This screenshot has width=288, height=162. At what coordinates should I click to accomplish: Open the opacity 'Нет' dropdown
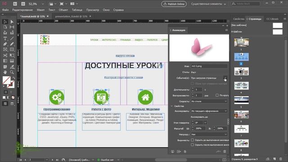point(209,135)
